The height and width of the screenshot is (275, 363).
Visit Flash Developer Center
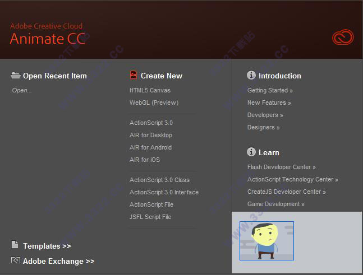click(x=282, y=167)
